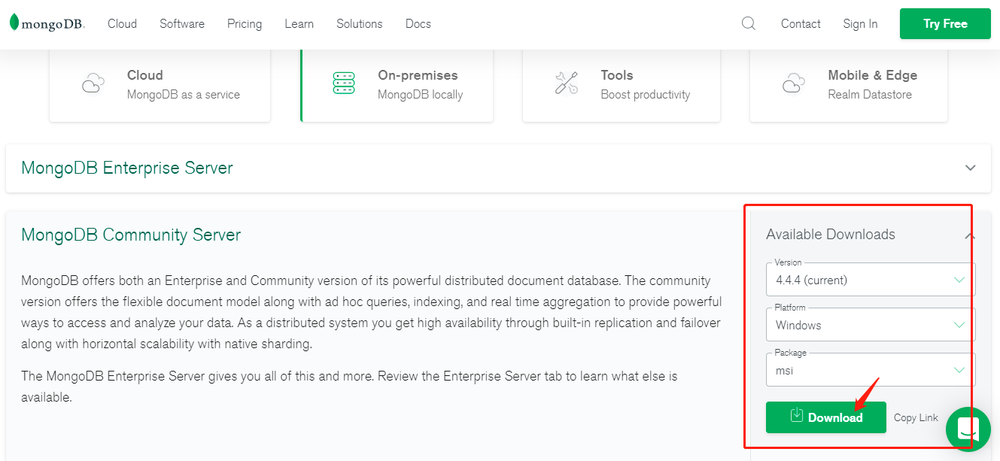The width and height of the screenshot is (1000, 461).
Task: Go to the Pricing page
Action: (245, 23)
